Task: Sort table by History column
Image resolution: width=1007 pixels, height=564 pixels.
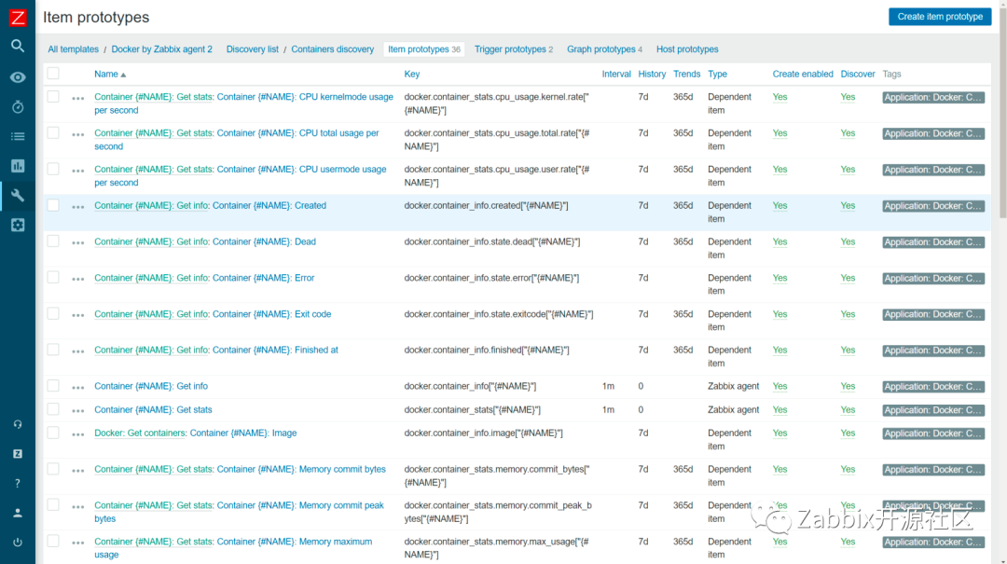Action: point(651,74)
